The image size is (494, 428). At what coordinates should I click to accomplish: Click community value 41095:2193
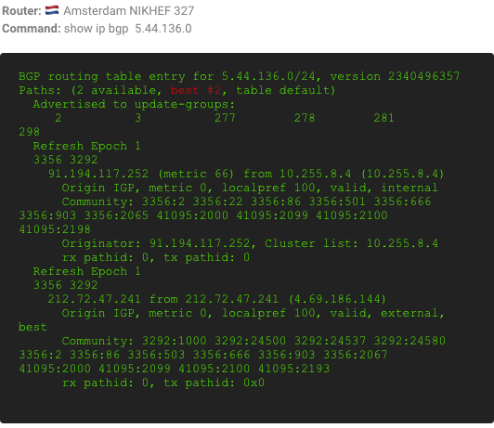294,369
